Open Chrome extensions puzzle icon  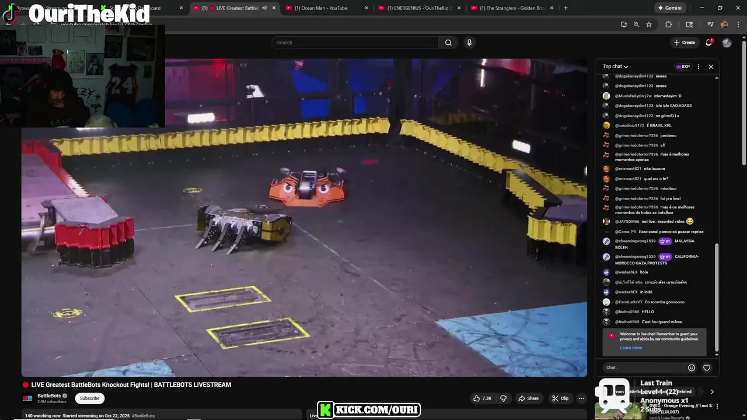(669, 24)
